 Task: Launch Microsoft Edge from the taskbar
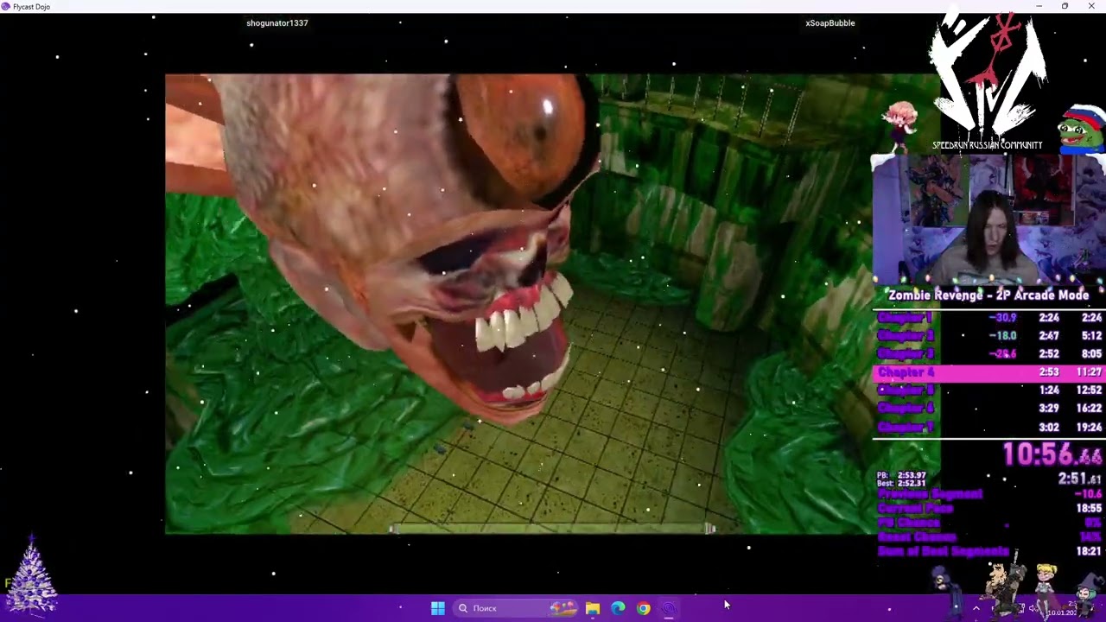click(618, 608)
